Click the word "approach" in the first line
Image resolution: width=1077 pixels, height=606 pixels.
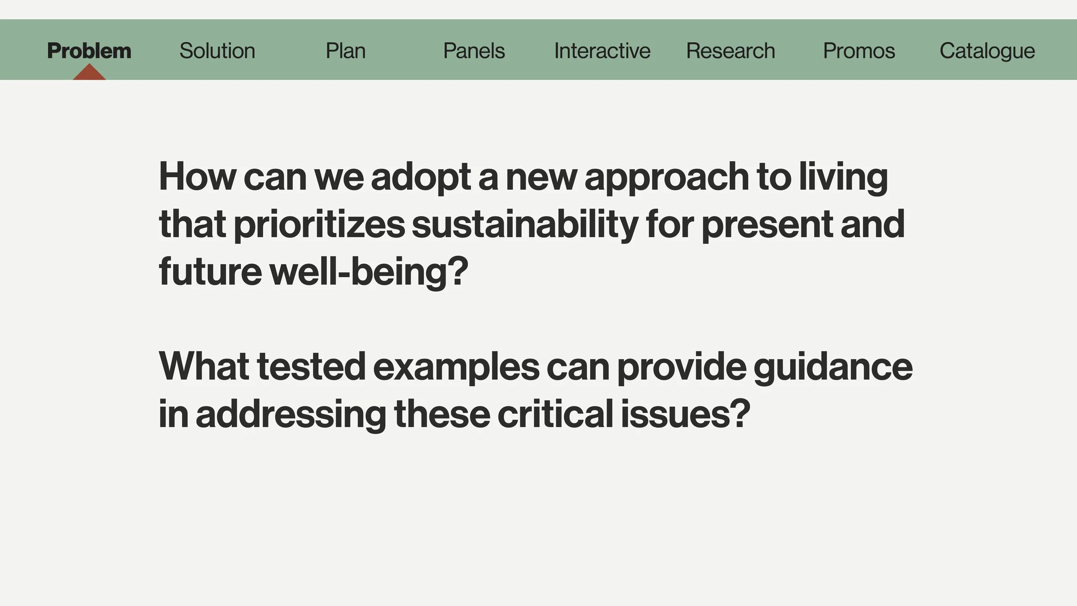pos(667,178)
